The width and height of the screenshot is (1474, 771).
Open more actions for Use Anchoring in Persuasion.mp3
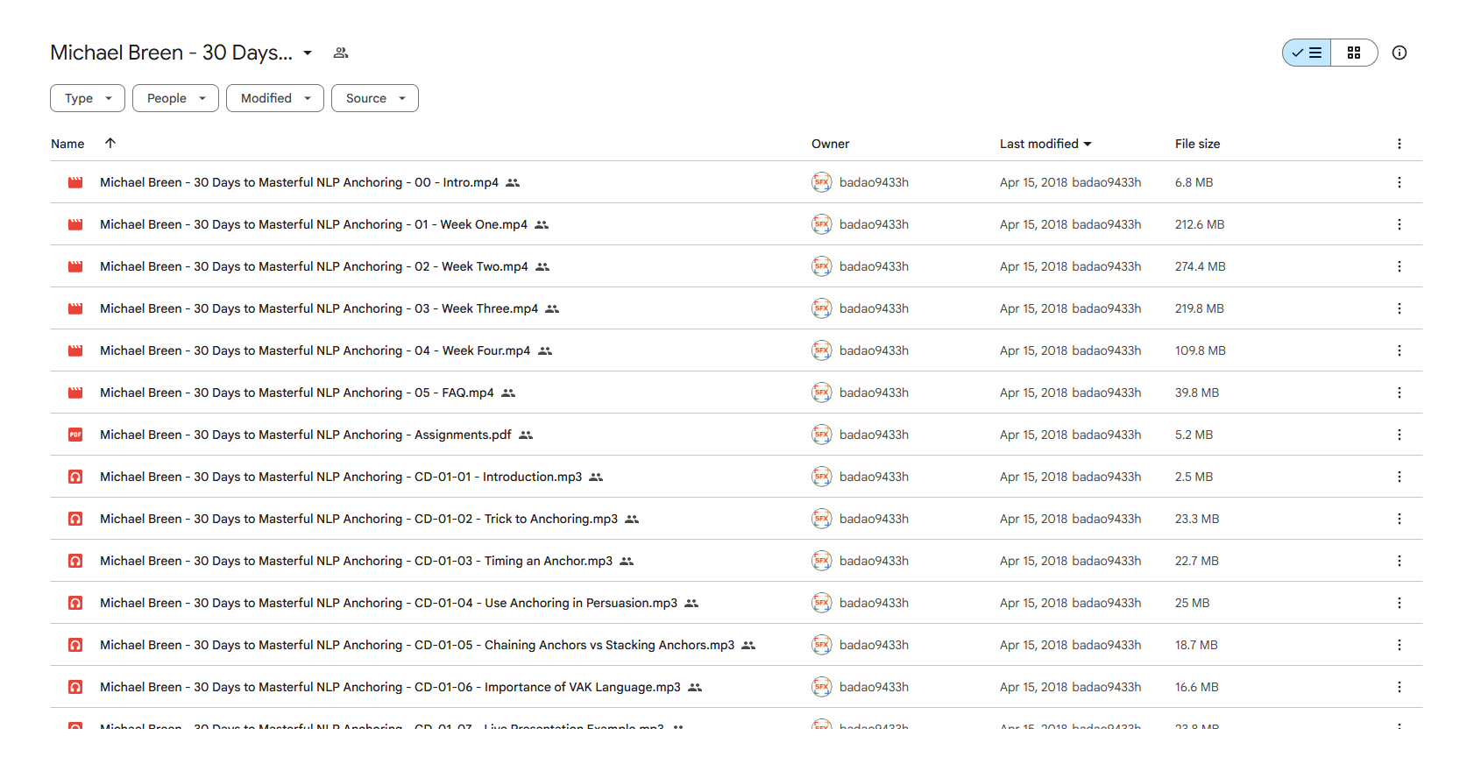[1399, 603]
